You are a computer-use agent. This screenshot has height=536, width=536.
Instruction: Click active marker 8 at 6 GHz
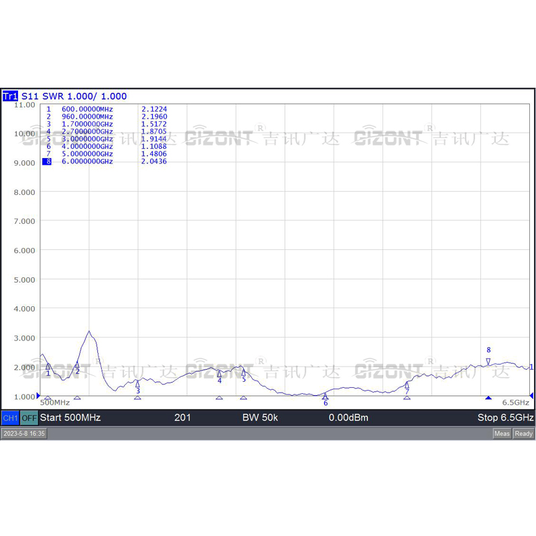point(488,362)
